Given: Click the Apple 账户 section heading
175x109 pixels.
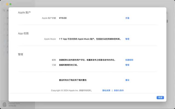Looking at the screenshot, I should (x=24, y=13).
